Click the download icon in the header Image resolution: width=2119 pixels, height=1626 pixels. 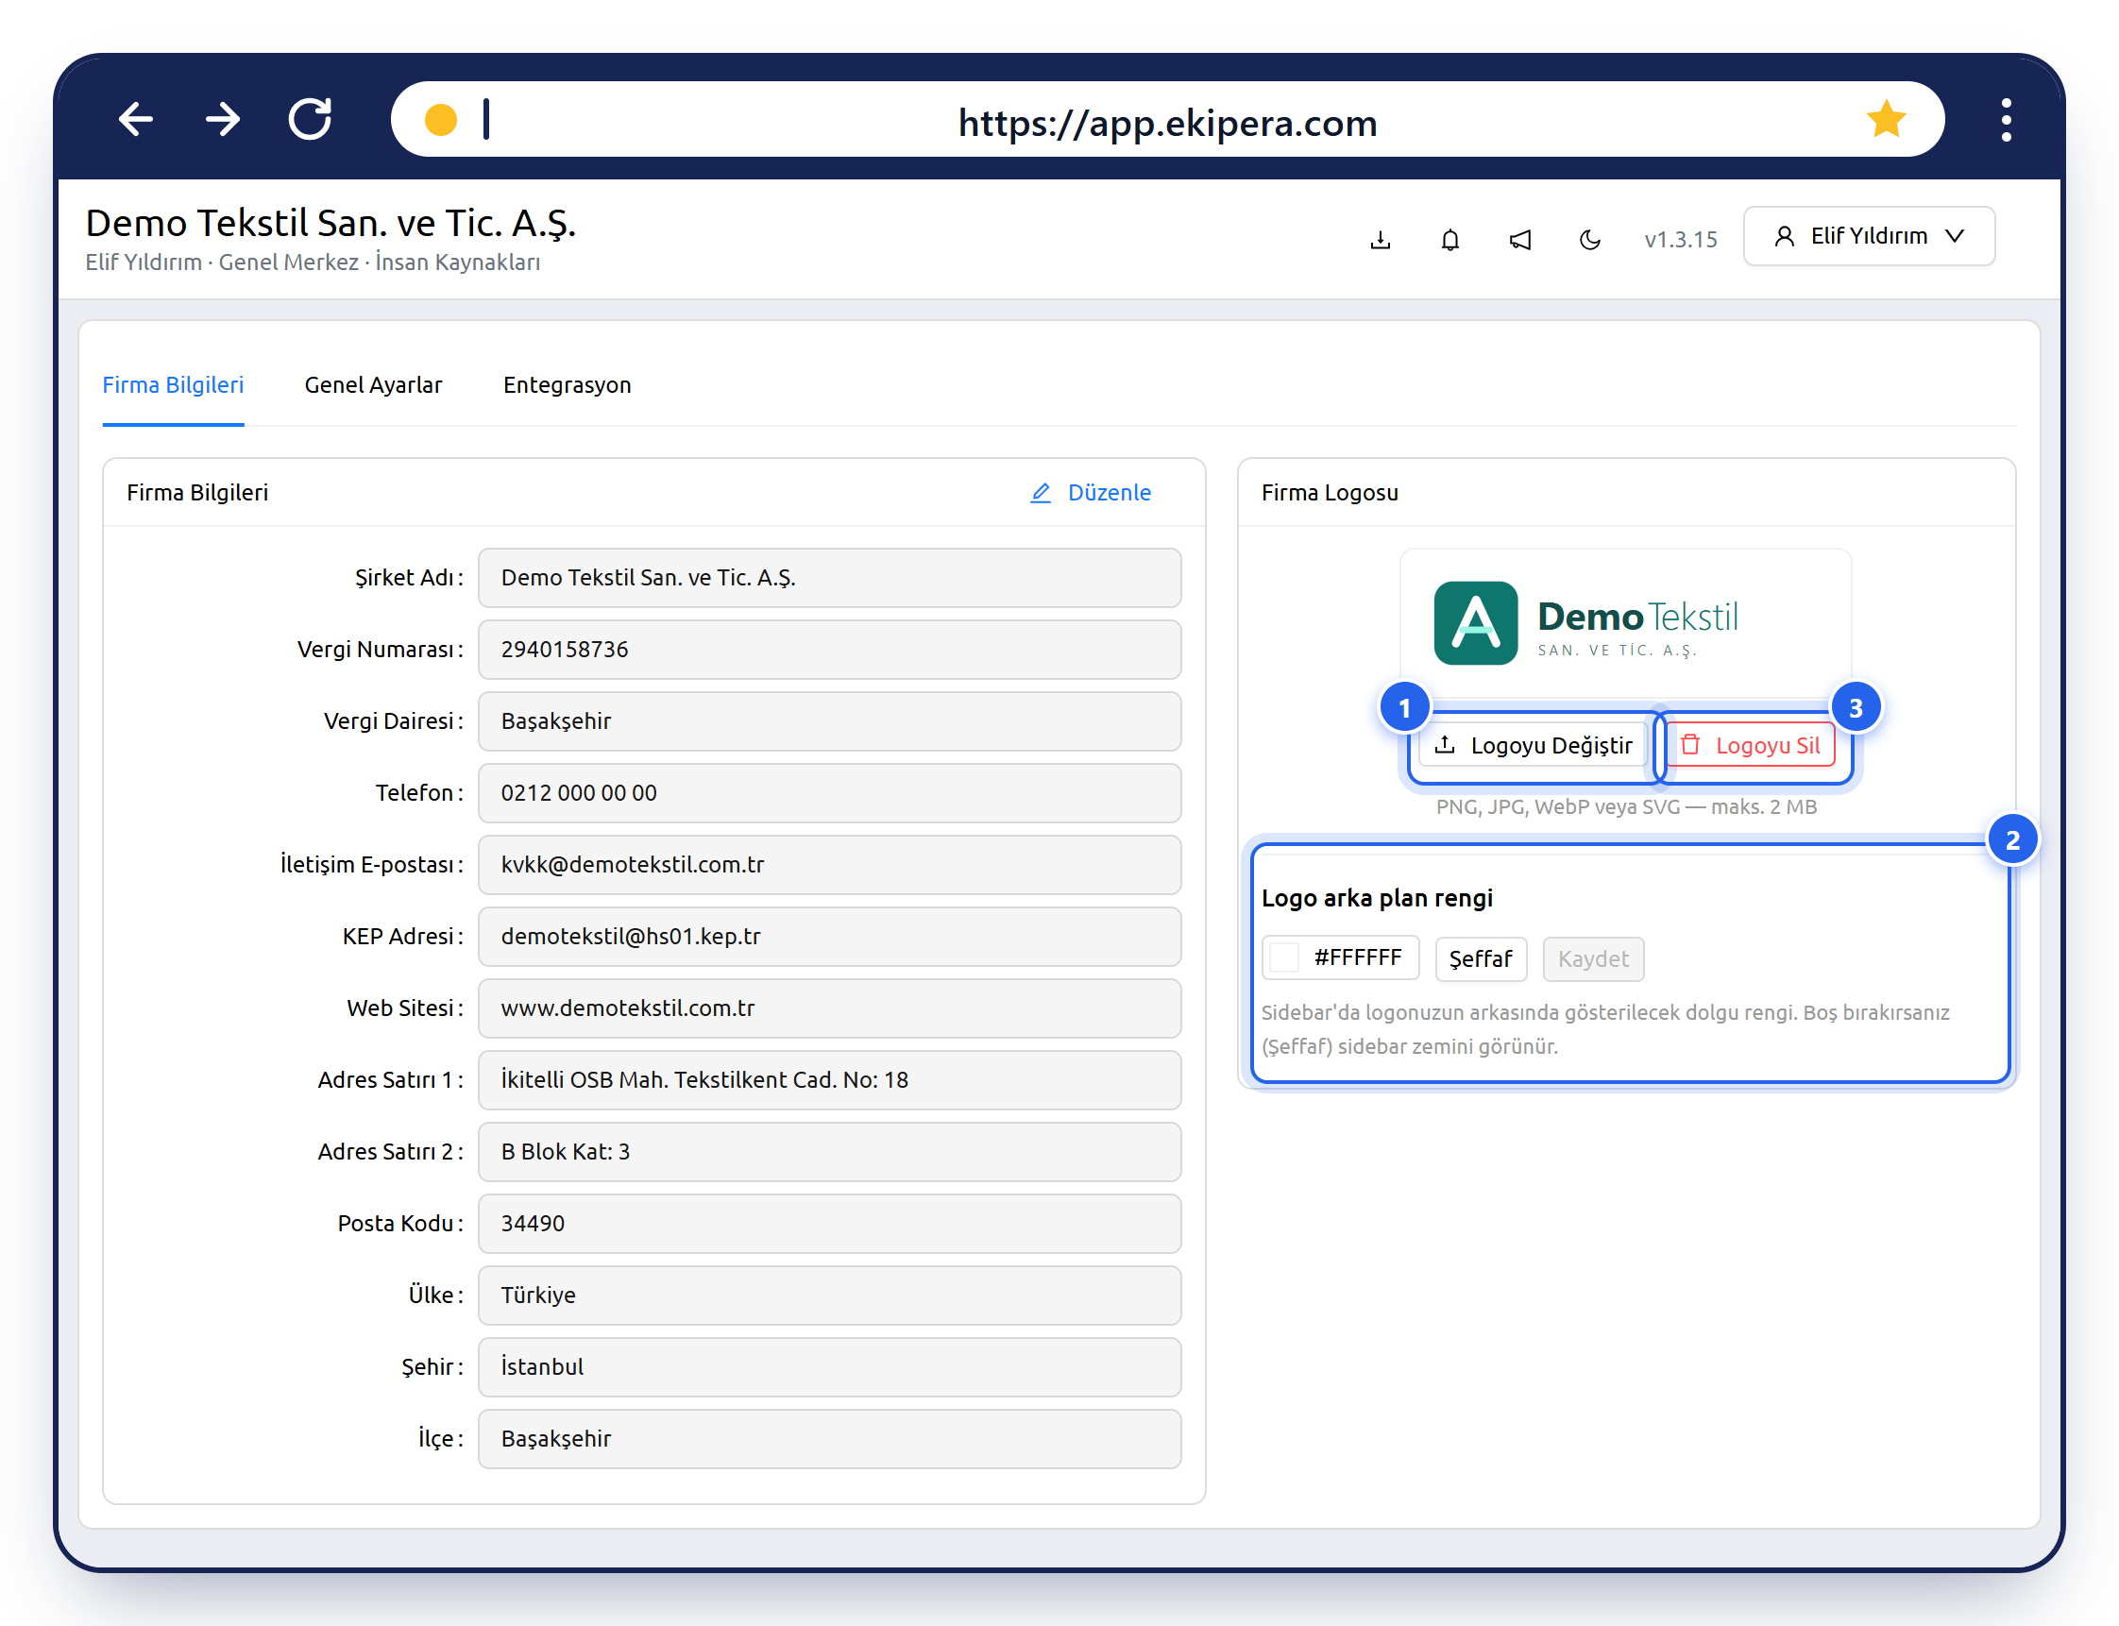point(1381,239)
